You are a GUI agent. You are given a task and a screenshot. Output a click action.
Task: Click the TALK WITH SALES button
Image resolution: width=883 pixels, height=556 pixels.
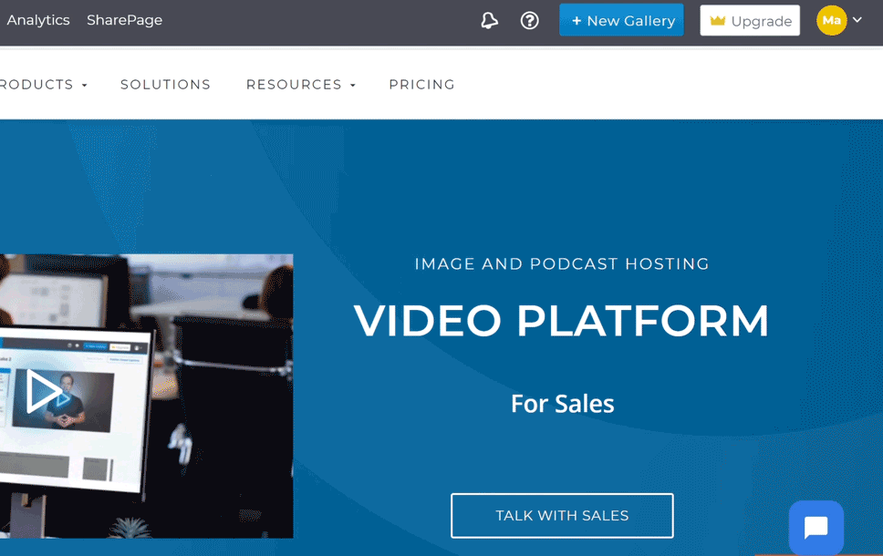coord(561,515)
